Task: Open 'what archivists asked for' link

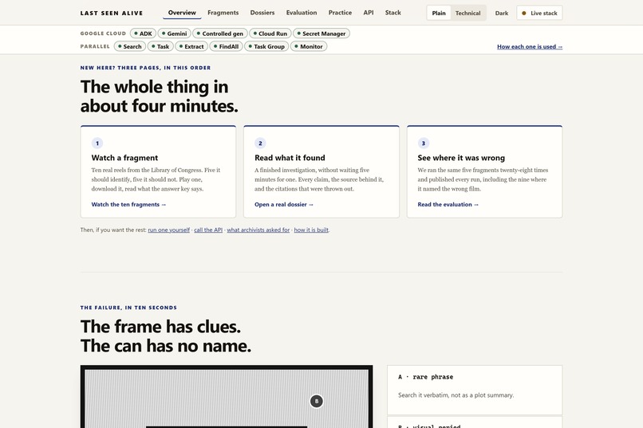Action: click(x=258, y=230)
